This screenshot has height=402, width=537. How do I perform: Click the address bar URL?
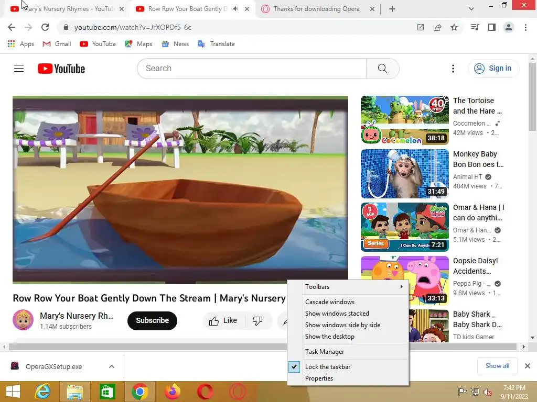[x=133, y=27]
